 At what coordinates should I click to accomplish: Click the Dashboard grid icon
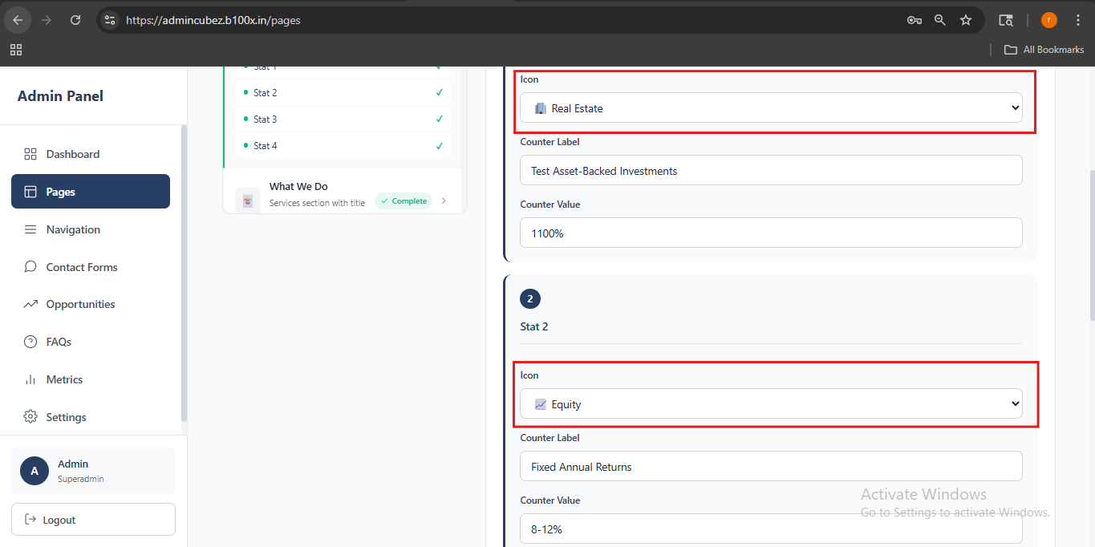pos(30,154)
